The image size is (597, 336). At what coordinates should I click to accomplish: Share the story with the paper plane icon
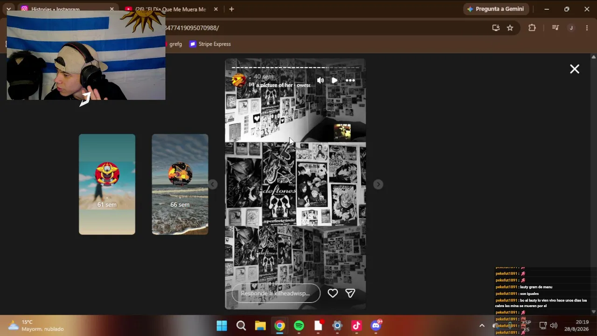[x=350, y=293]
